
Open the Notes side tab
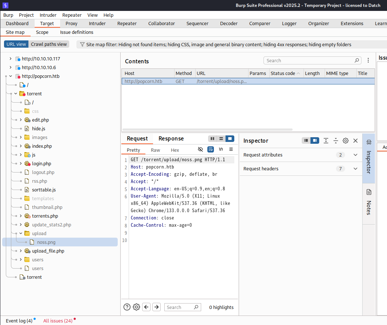369,204
